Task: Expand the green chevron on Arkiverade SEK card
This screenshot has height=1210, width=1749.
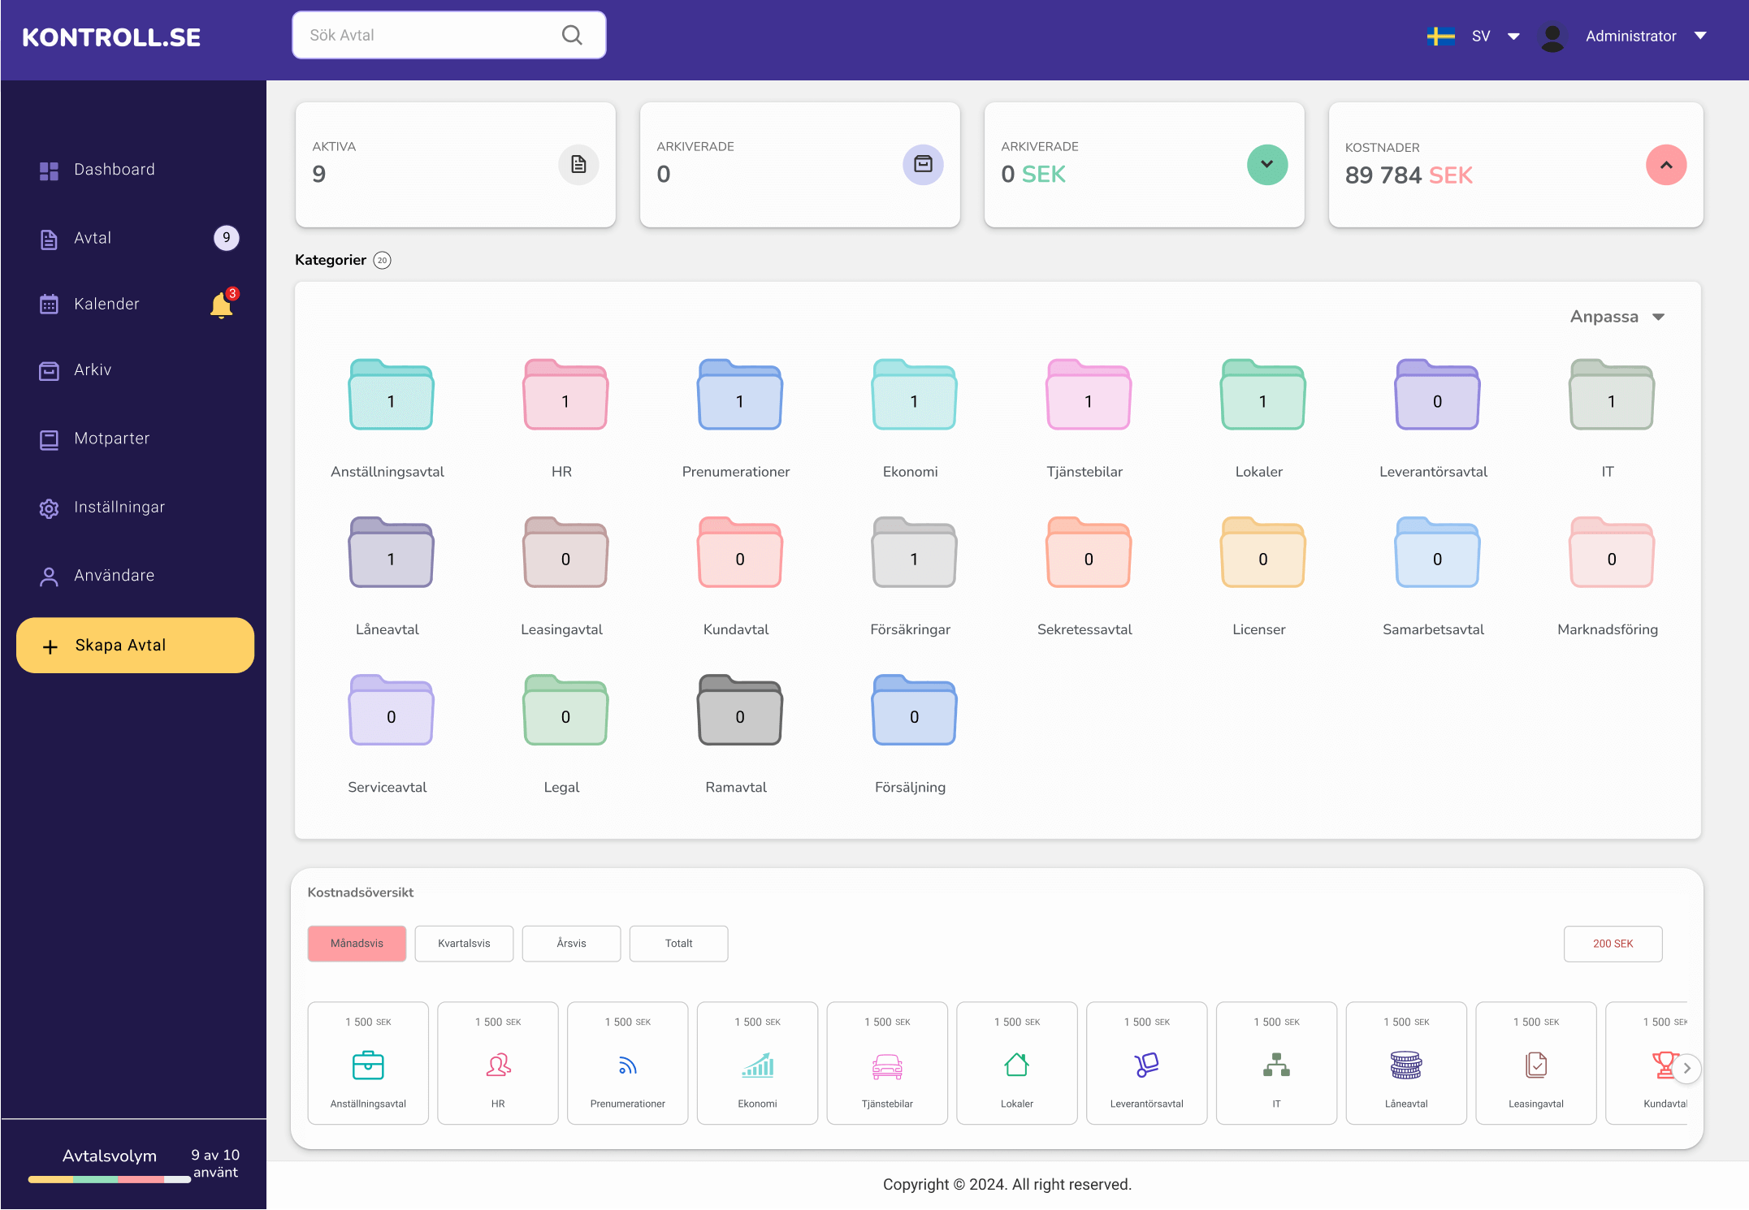Action: point(1267,165)
